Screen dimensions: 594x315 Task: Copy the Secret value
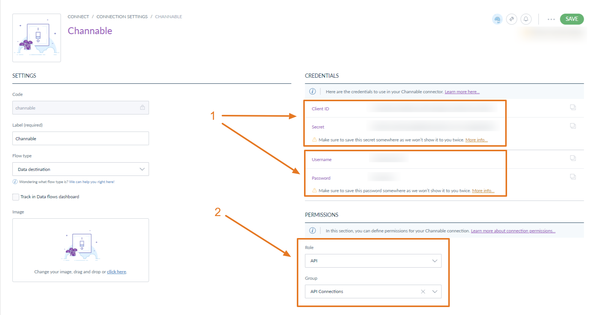pos(573,126)
